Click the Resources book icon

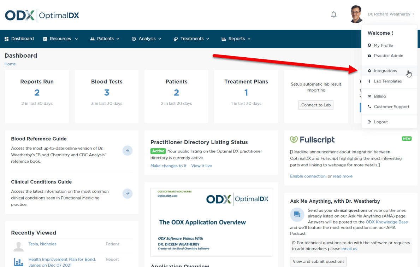45,39
